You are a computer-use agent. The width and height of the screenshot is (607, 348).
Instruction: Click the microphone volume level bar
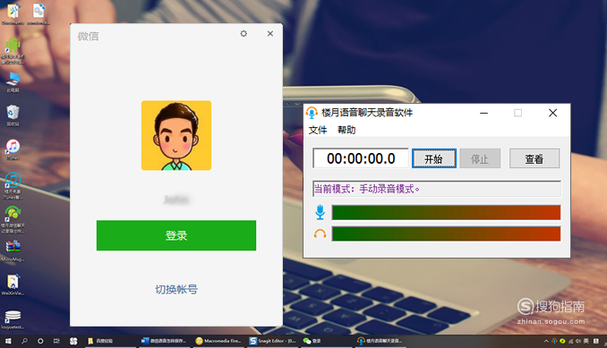(x=446, y=213)
